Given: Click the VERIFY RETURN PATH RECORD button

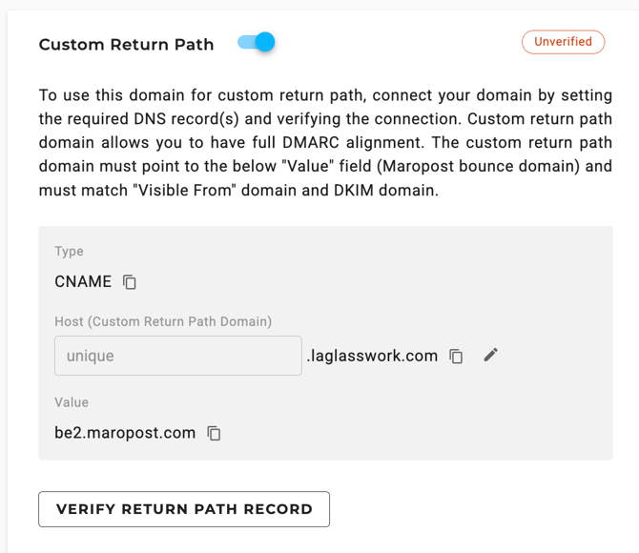Looking at the screenshot, I should [184, 509].
